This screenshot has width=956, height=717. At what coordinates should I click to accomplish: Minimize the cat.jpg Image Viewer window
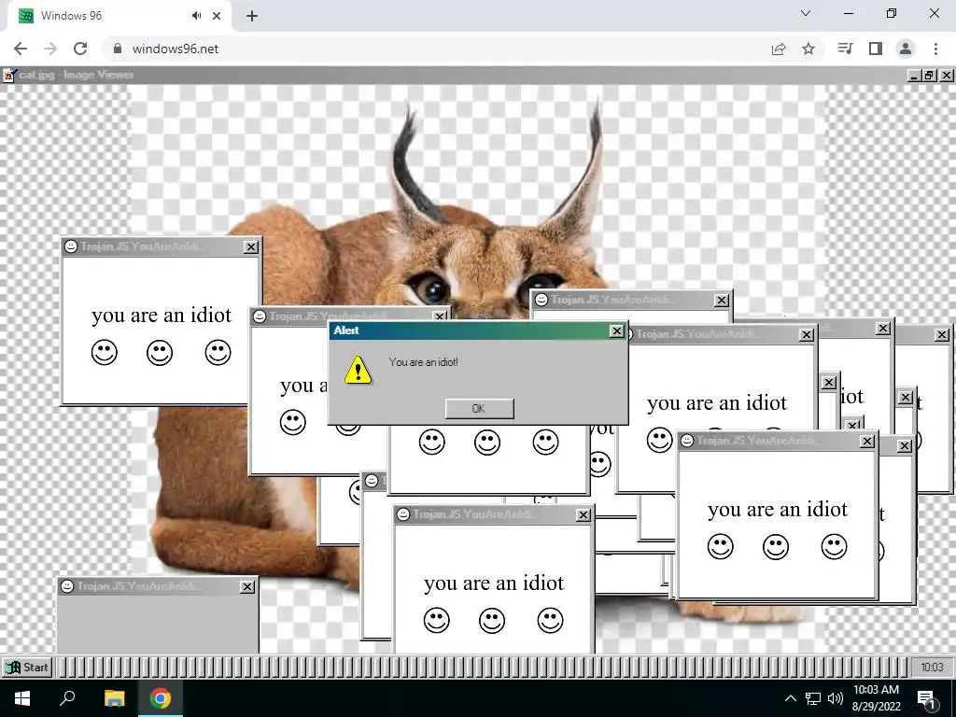pyautogui.click(x=913, y=75)
